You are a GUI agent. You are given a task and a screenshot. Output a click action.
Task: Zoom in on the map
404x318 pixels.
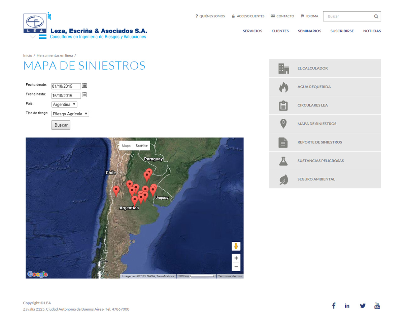(236, 258)
